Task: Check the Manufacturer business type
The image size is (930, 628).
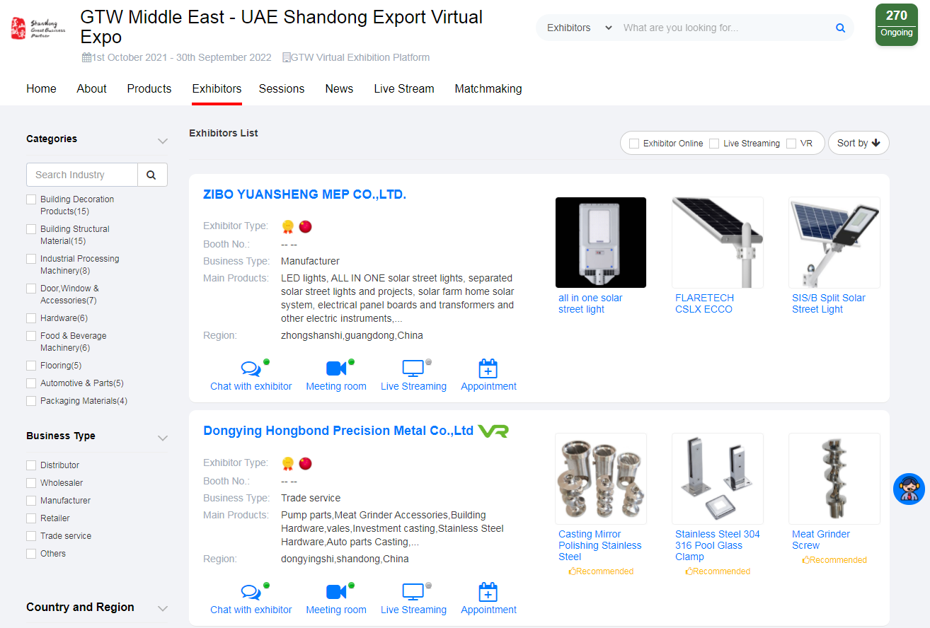Action: point(31,501)
